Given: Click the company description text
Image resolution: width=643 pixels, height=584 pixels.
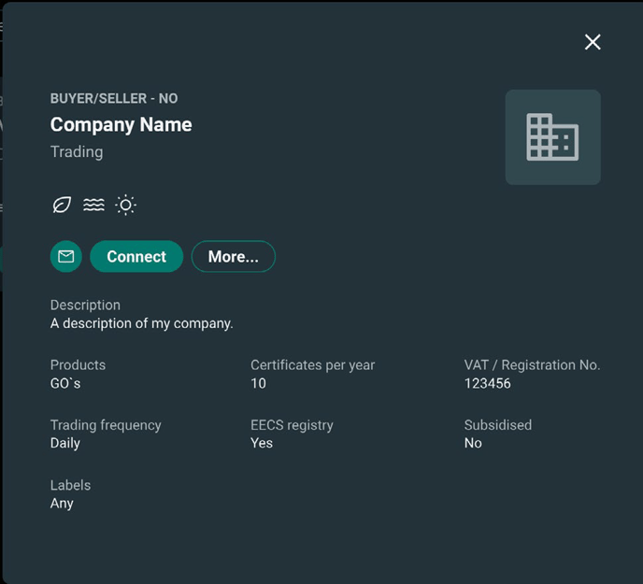Looking at the screenshot, I should pyautogui.click(x=141, y=323).
